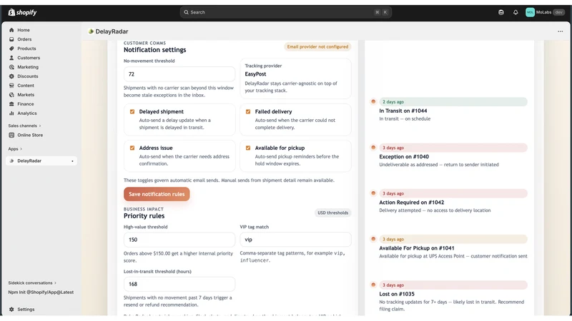Click the USD thresholds badge
This screenshot has width=572, height=321.
332,213
